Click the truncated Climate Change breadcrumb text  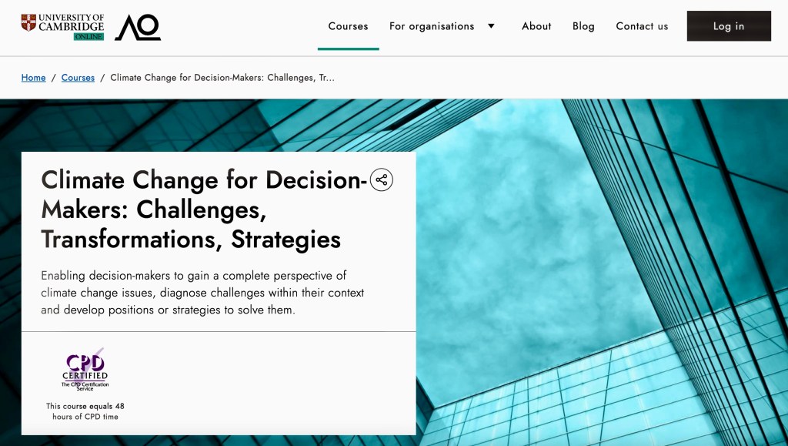click(x=222, y=78)
